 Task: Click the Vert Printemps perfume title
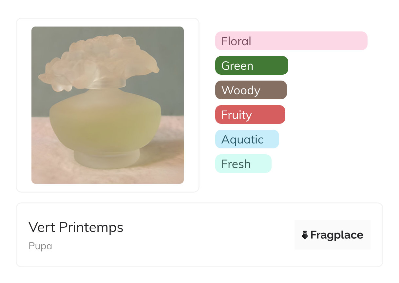click(76, 227)
